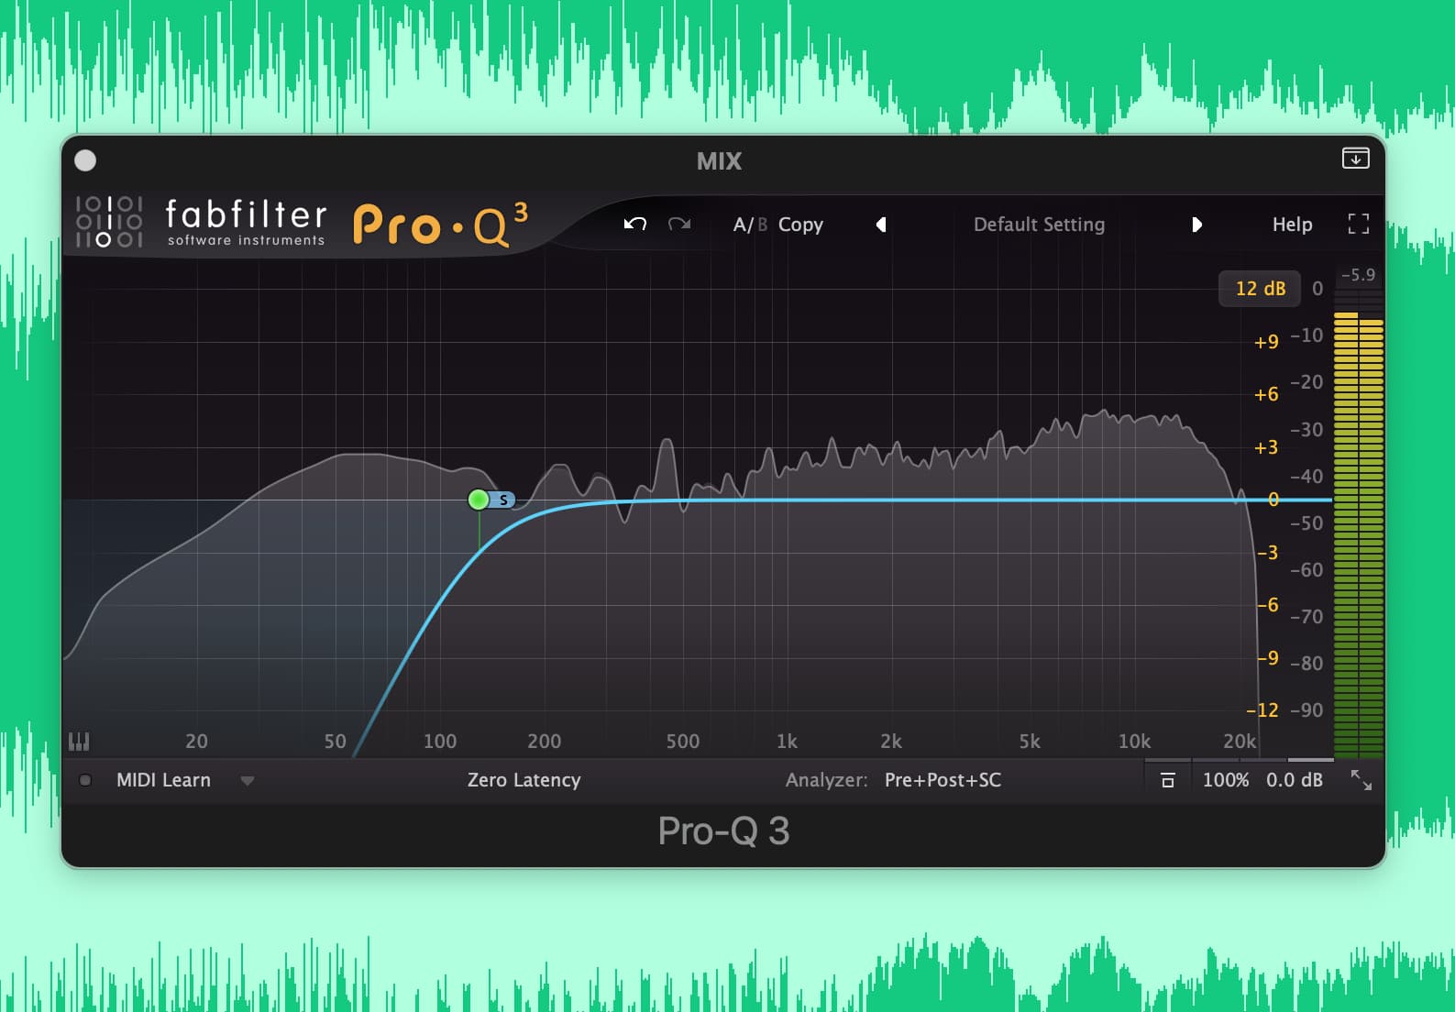Enable MIDI Learn
This screenshot has height=1012, width=1455.
coord(163,780)
